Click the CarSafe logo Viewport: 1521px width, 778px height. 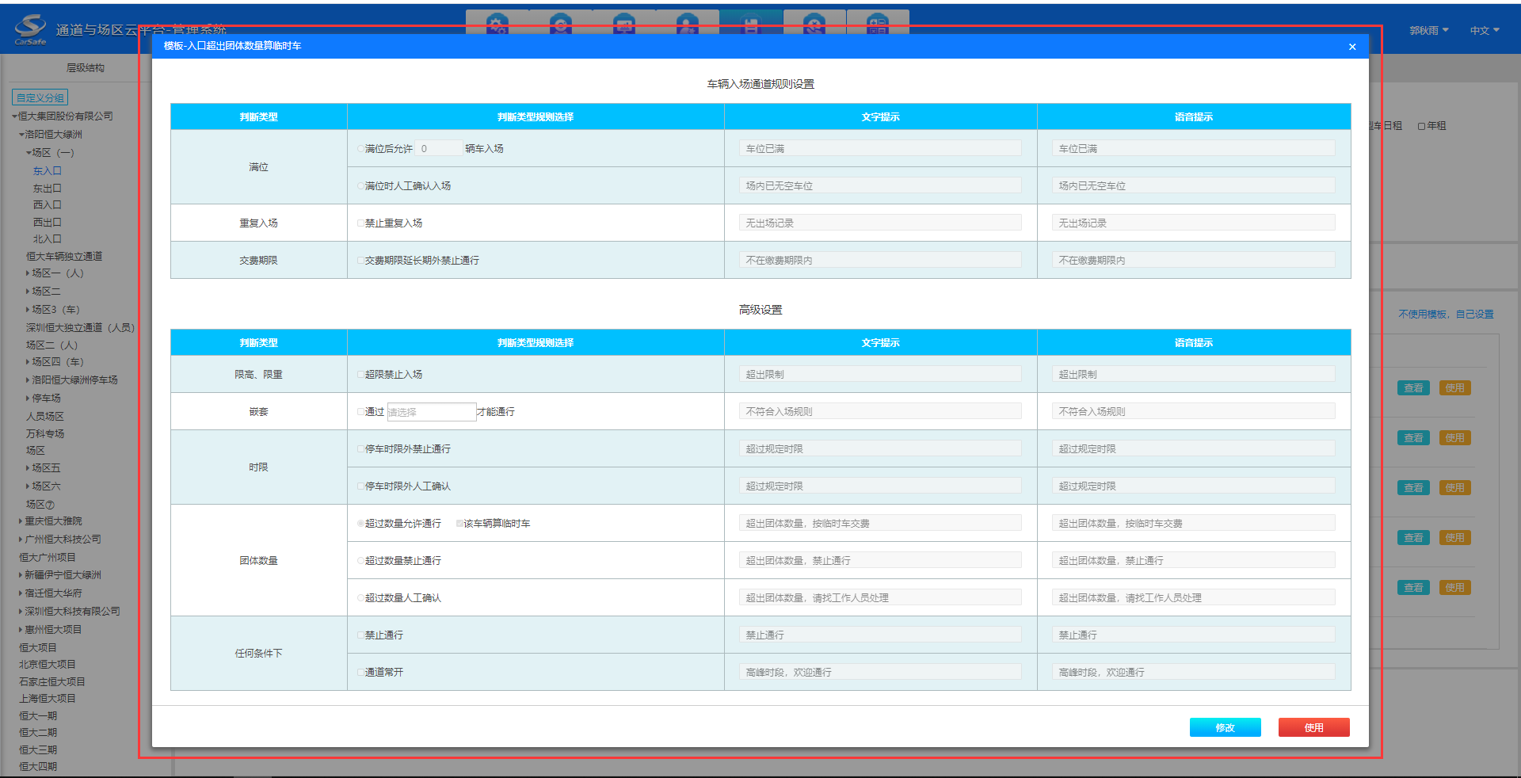tap(30, 30)
